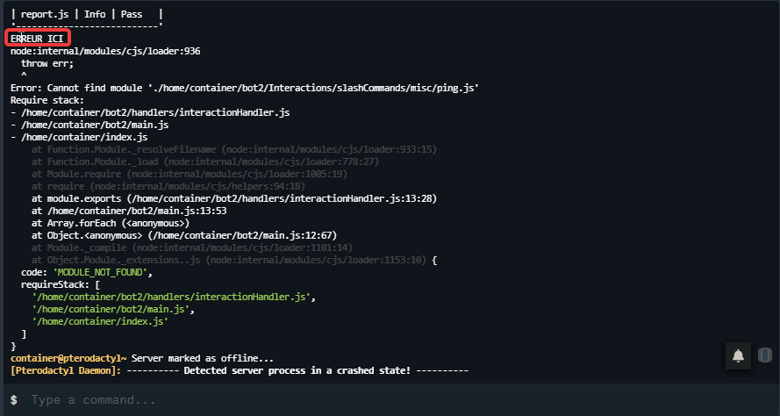Click the dollar sign command prompt symbol

tap(14, 399)
